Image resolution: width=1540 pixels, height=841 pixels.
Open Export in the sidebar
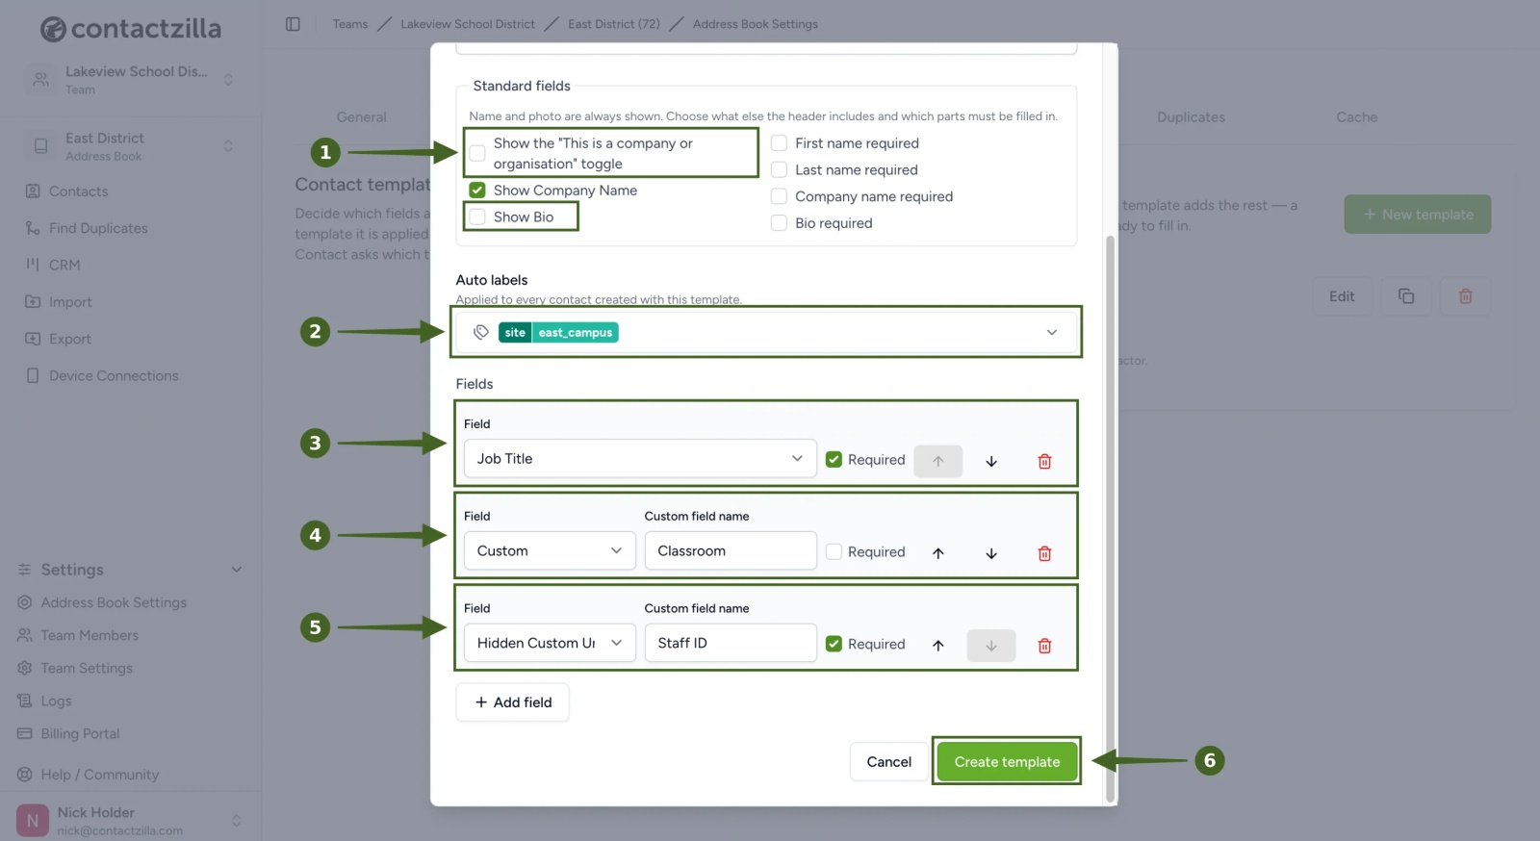70,339
